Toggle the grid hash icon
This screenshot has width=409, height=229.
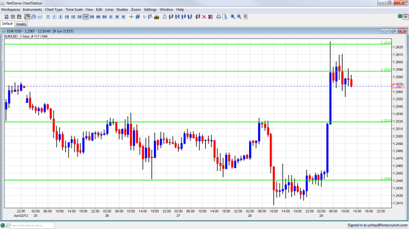pyautogui.click(x=138, y=17)
